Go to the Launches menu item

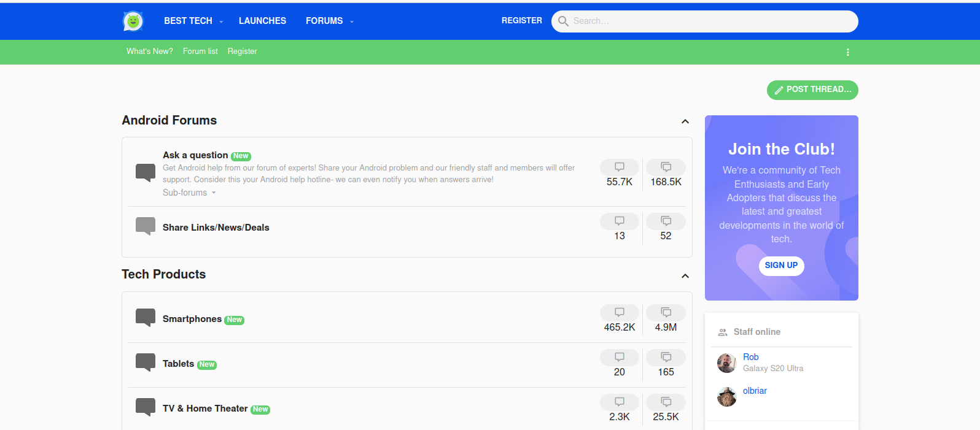point(262,21)
